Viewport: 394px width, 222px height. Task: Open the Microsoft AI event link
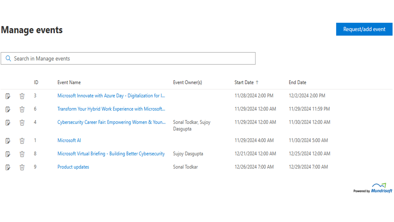(x=69, y=140)
